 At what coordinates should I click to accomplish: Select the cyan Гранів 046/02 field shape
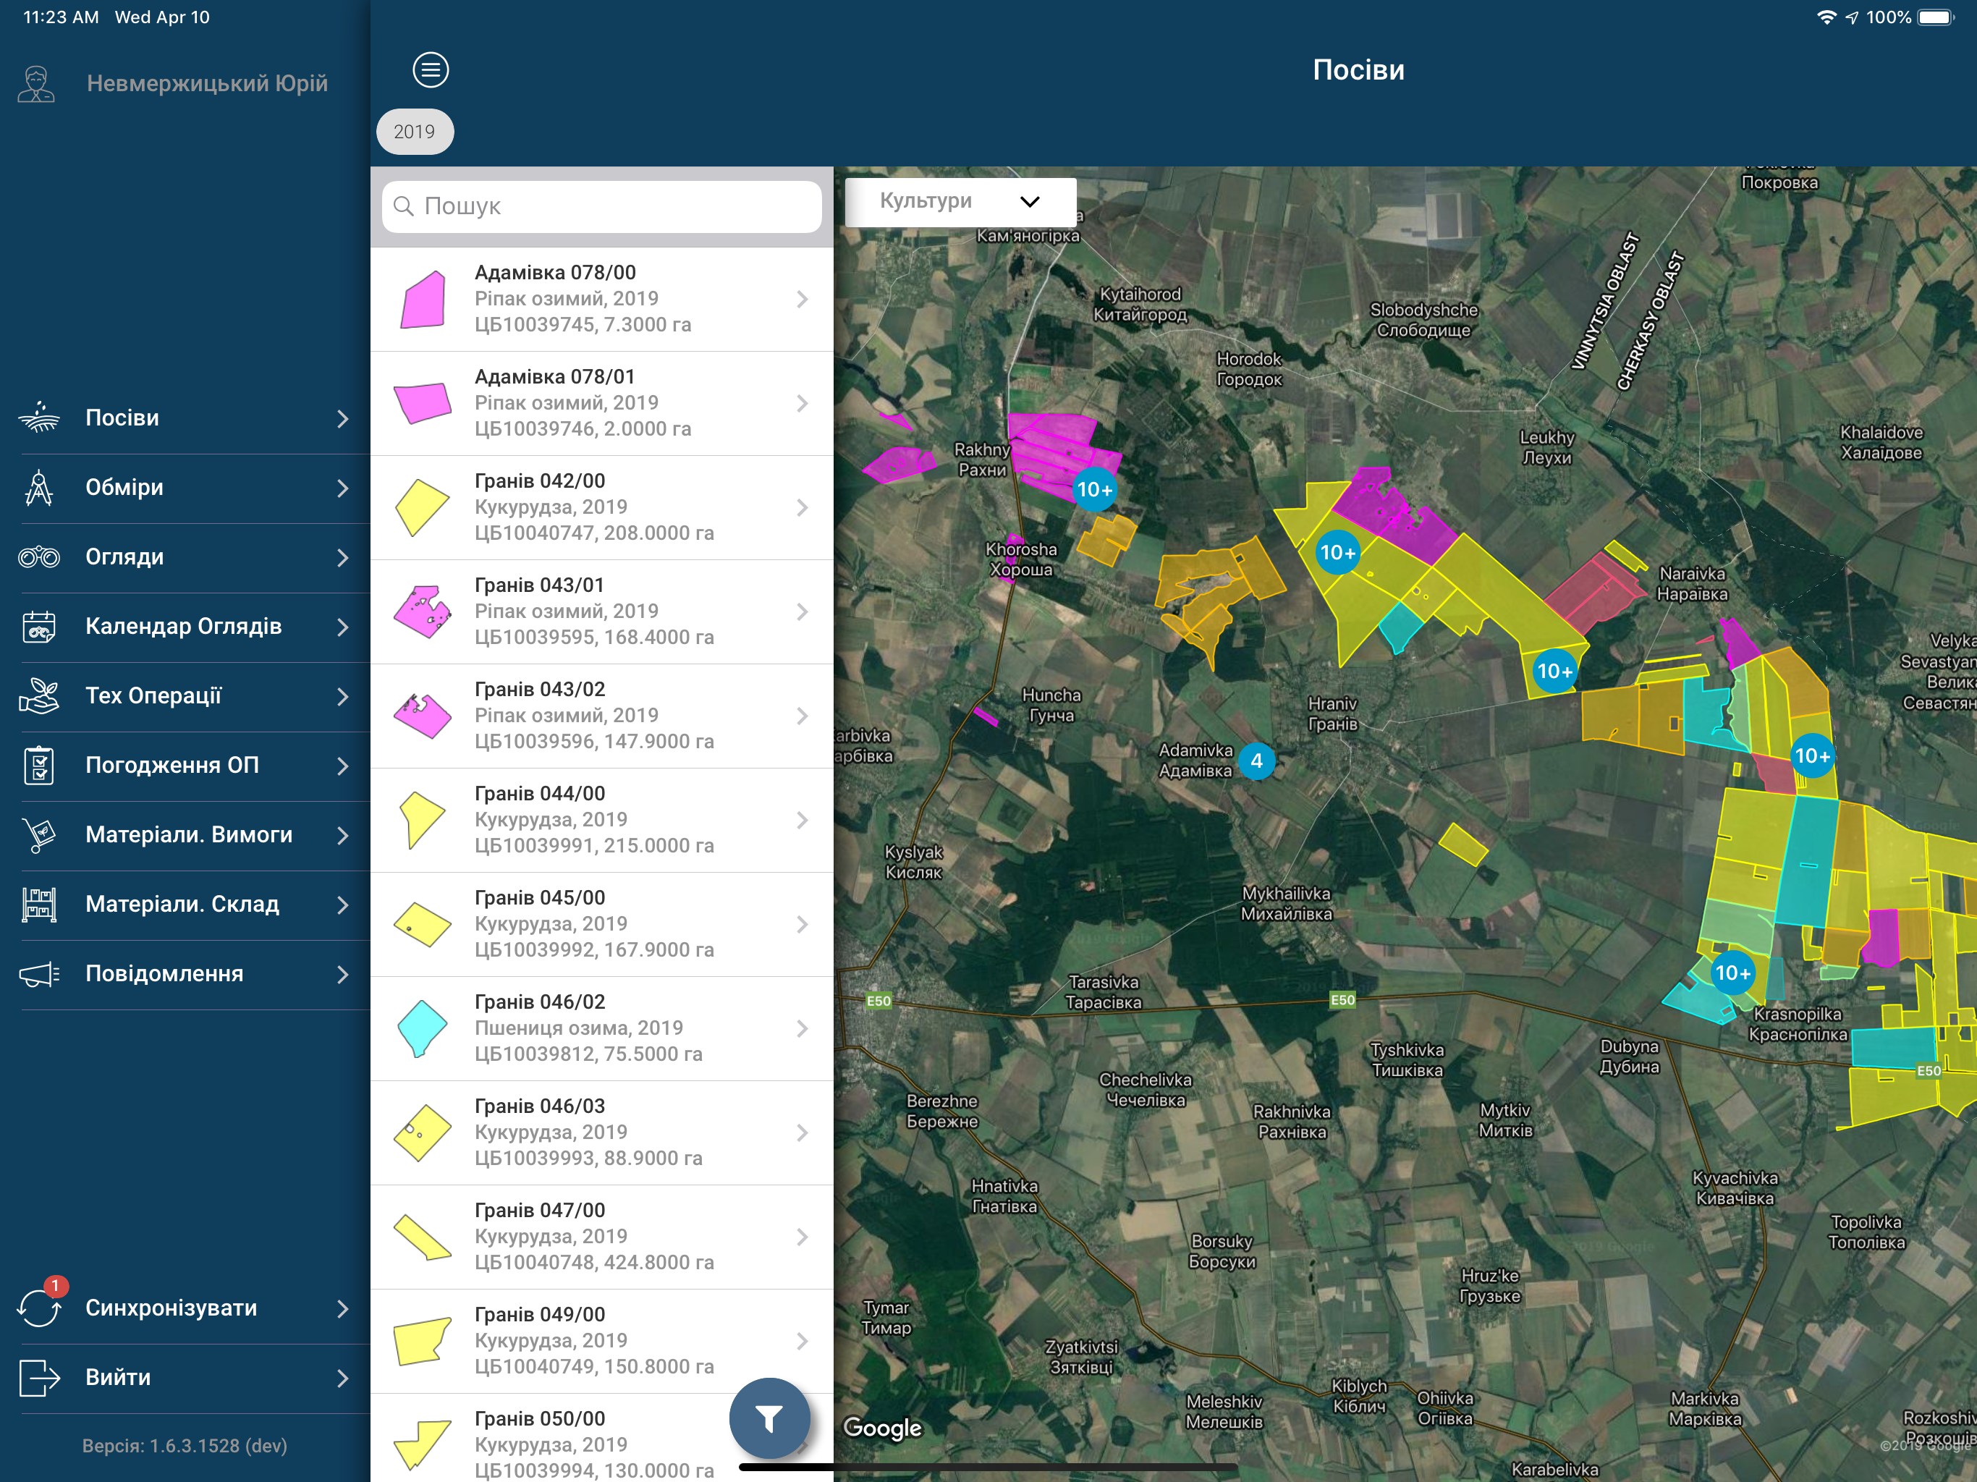422,1029
